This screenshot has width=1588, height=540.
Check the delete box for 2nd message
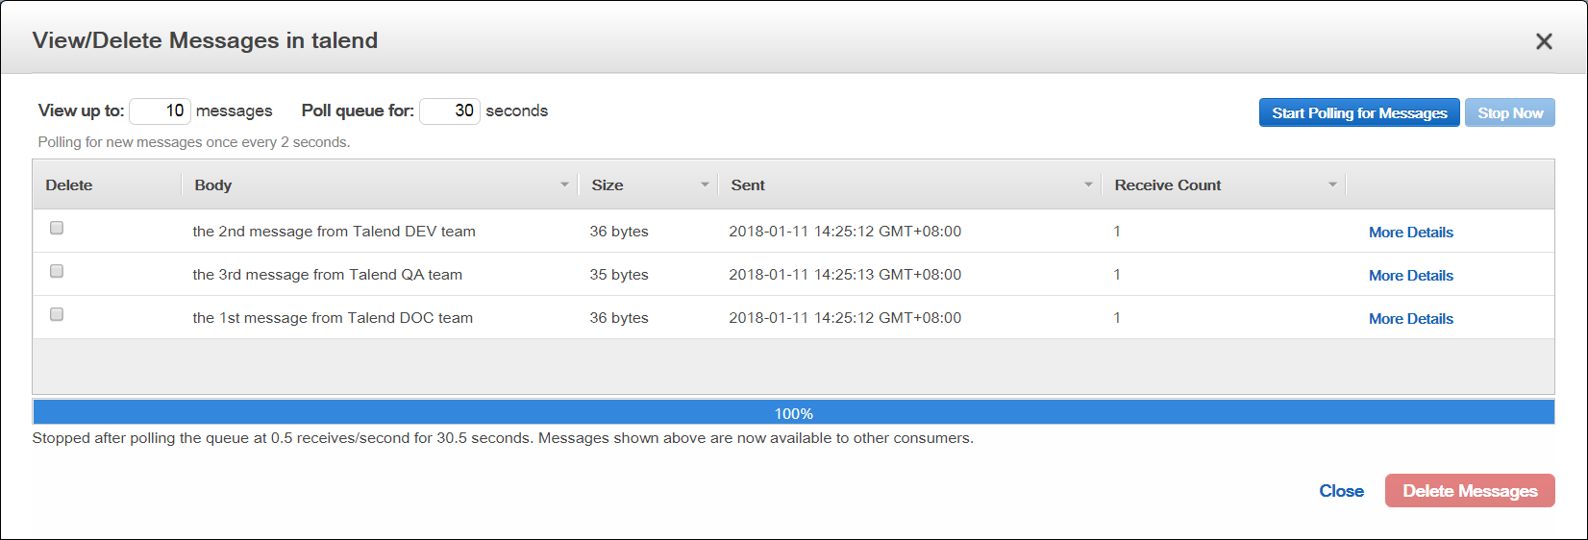[x=57, y=228]
